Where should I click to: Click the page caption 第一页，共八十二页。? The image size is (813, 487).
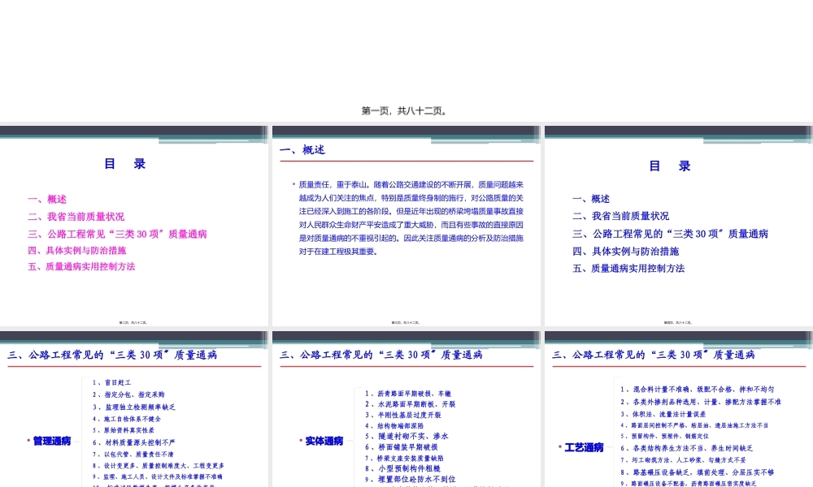click(x=405, y=110)
